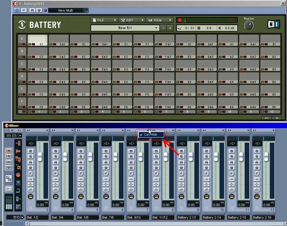Click the Bat. 5/6 channel fader handle
Image resolution: width=287 pixels, height=226 pixels.
[x=90, y=157]
